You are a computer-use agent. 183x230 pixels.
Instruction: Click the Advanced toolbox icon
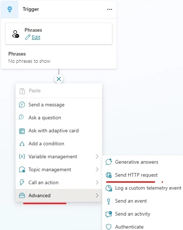[x=22, y=195]
